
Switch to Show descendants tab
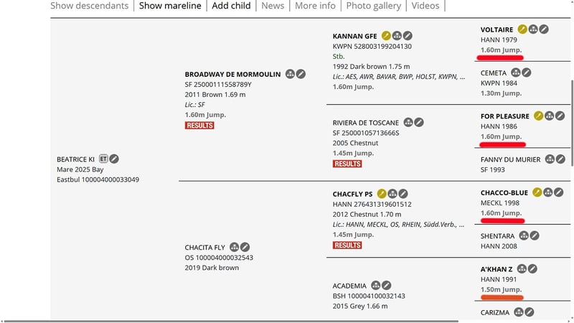point(89,6)
